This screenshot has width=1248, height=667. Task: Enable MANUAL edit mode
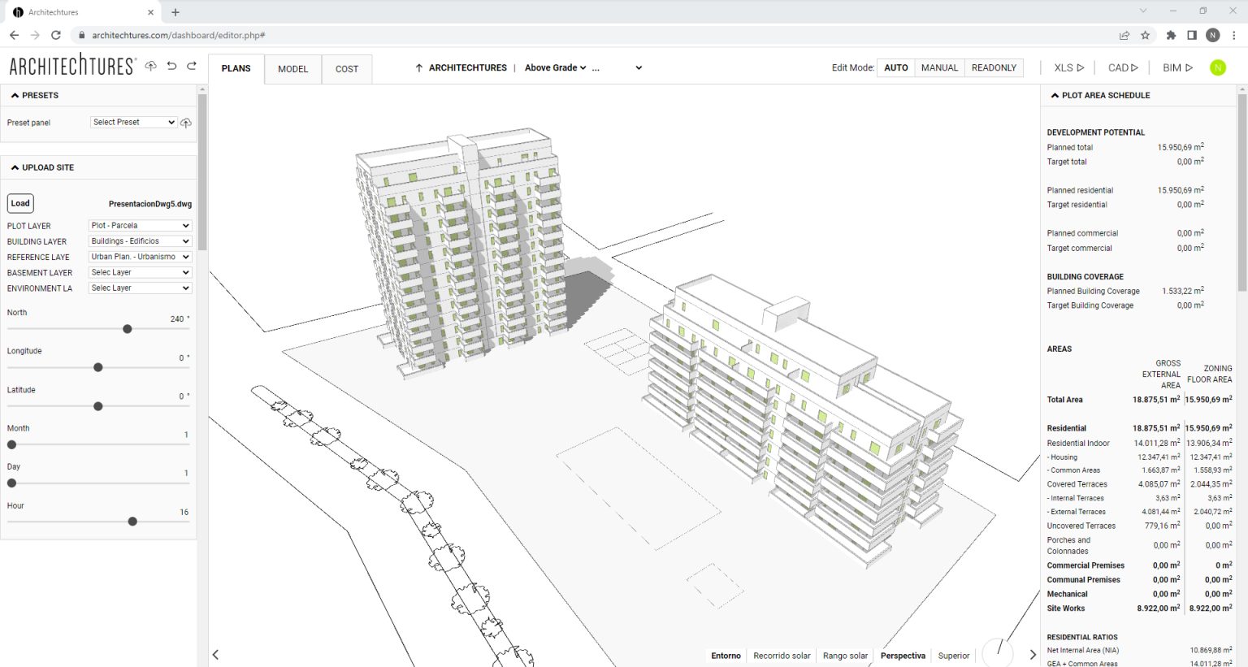939,67
